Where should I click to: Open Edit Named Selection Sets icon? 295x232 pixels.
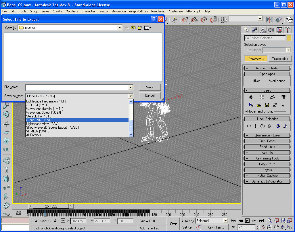coord(224,20)
